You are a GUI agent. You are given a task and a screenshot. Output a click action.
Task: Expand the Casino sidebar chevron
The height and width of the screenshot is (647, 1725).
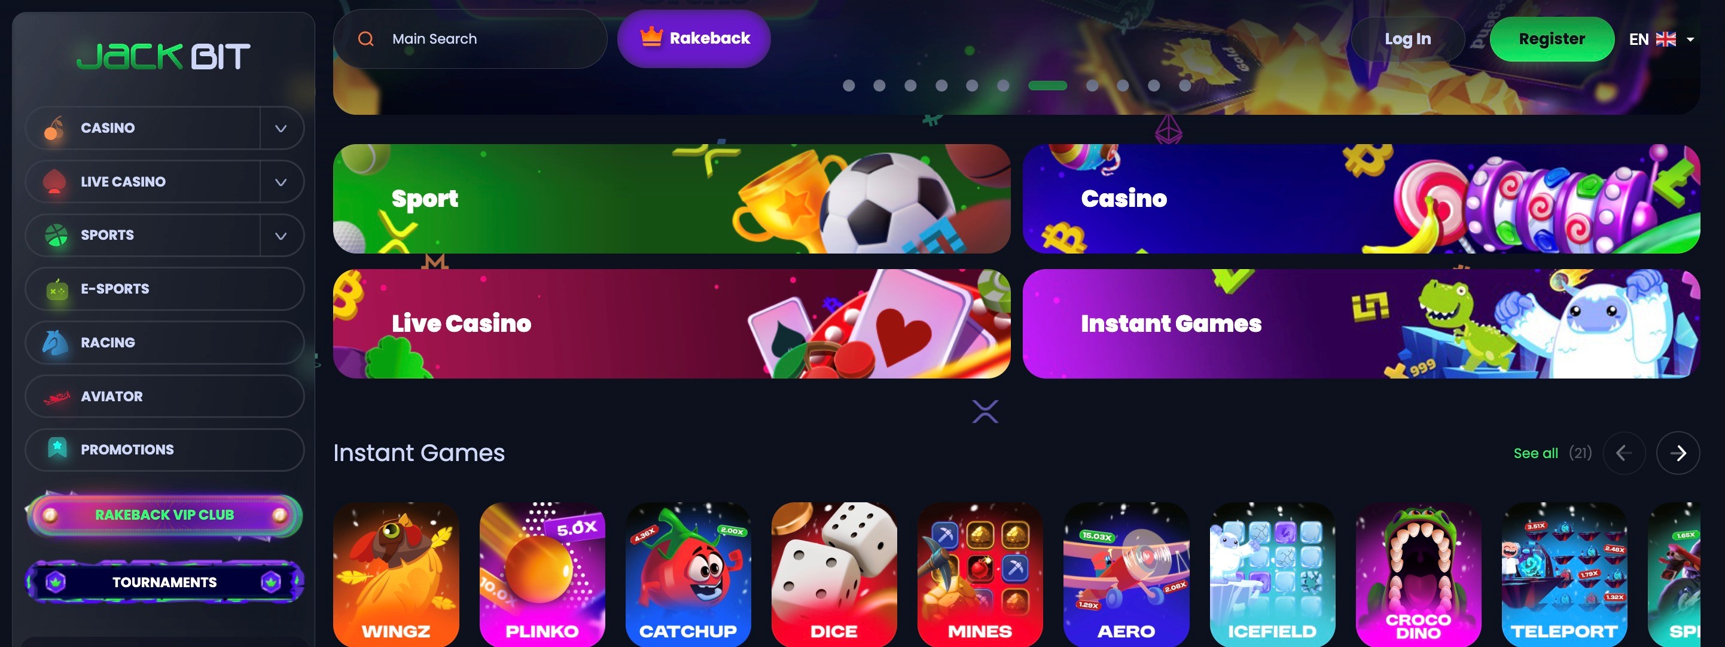(281, 128)
